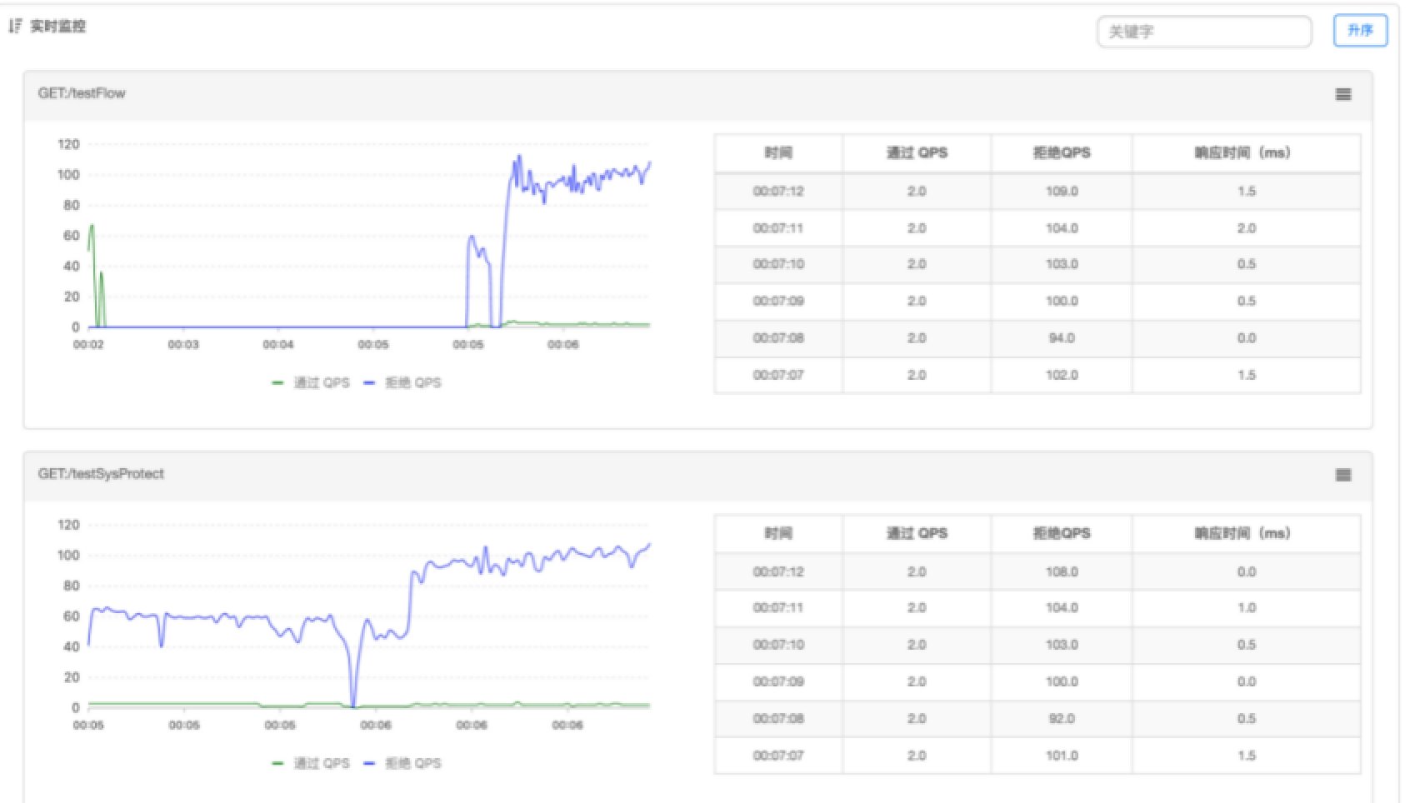
Task: Select 00:07:11 time cell in testSysProtect table
Action: point(778,608)
